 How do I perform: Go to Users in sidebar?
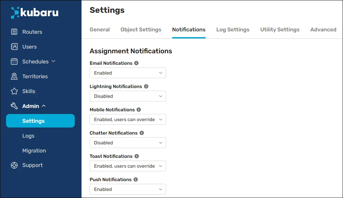click(29, 47)
